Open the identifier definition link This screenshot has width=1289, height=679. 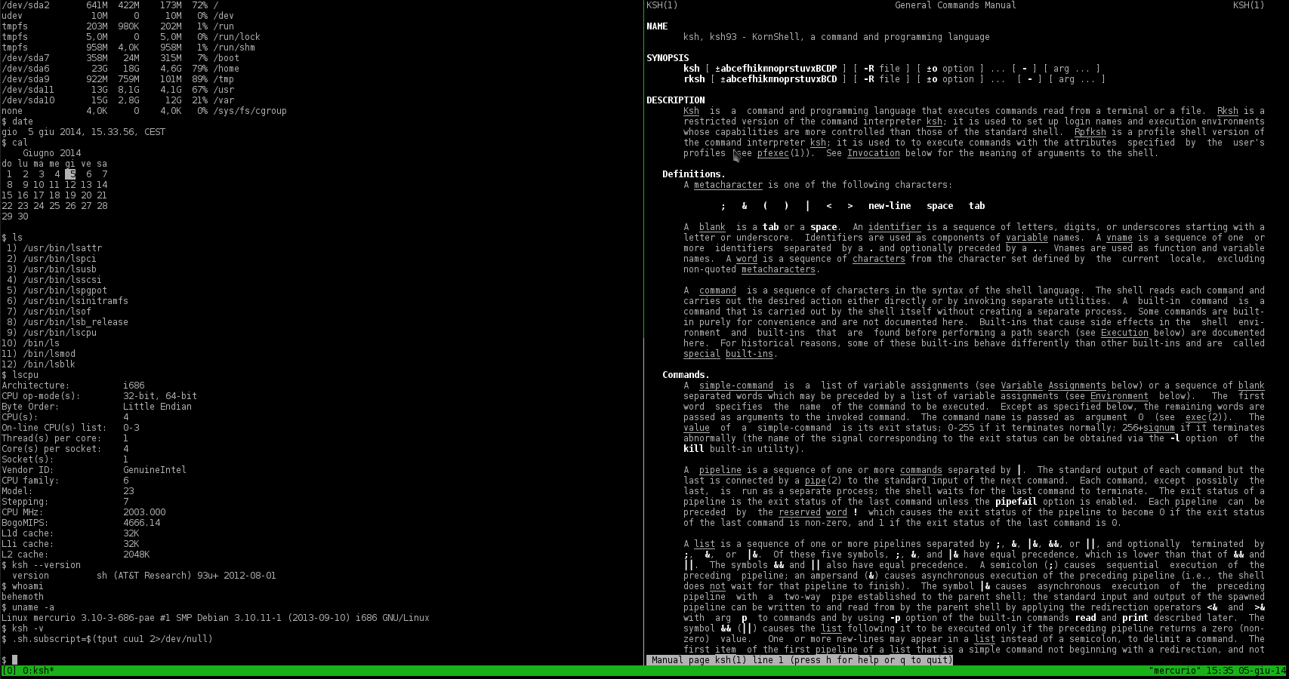tap(894, 226)
